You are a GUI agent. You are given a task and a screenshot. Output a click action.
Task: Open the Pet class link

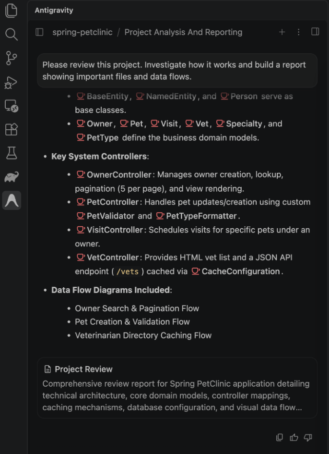(x=131, y=123)
